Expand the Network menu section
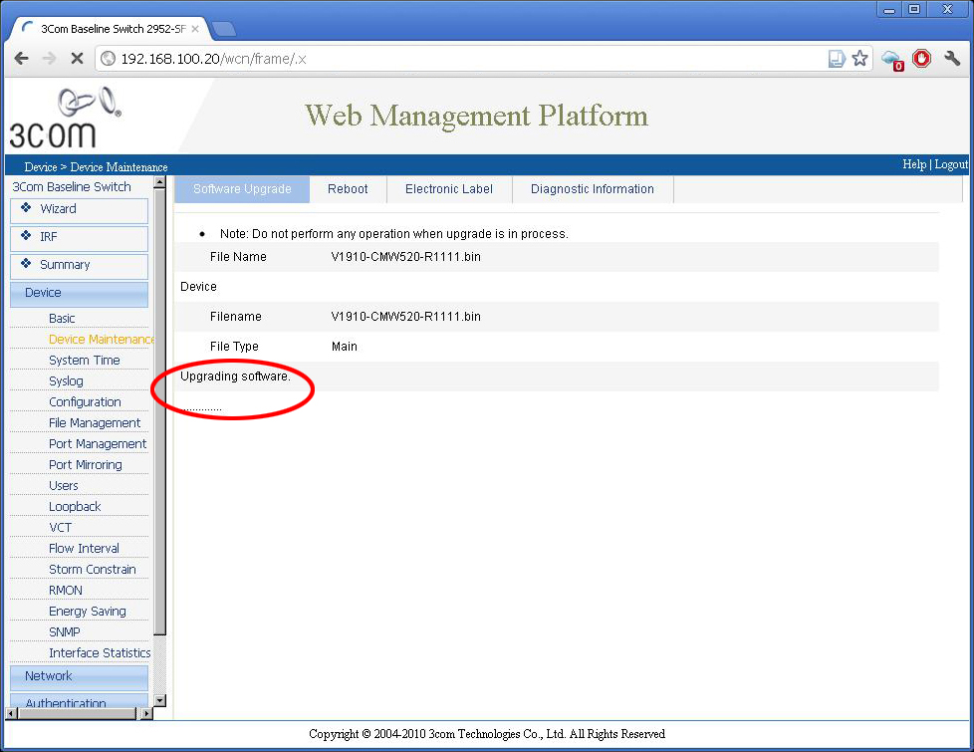Image resolution: width=974 pixels, height=752 pixels. [x=80, y=677]
